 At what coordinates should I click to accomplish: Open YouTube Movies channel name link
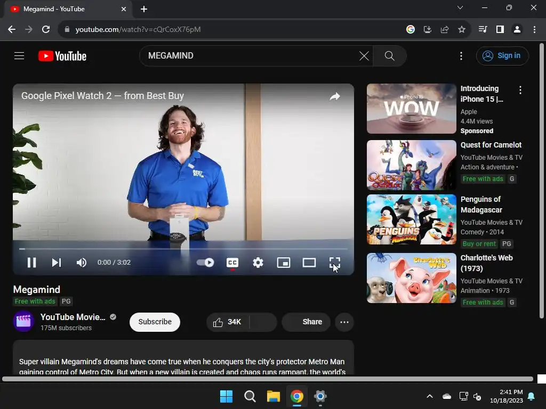(73, 317)
